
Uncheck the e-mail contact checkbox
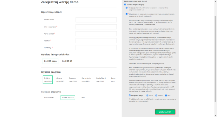click(148, 95)
